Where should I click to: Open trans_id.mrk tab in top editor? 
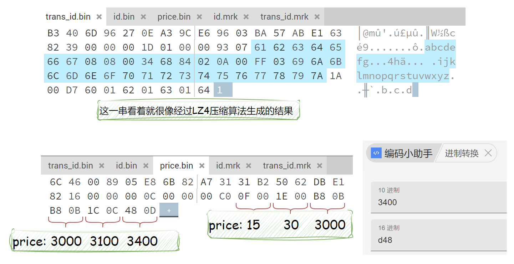(x=284, y=17)
